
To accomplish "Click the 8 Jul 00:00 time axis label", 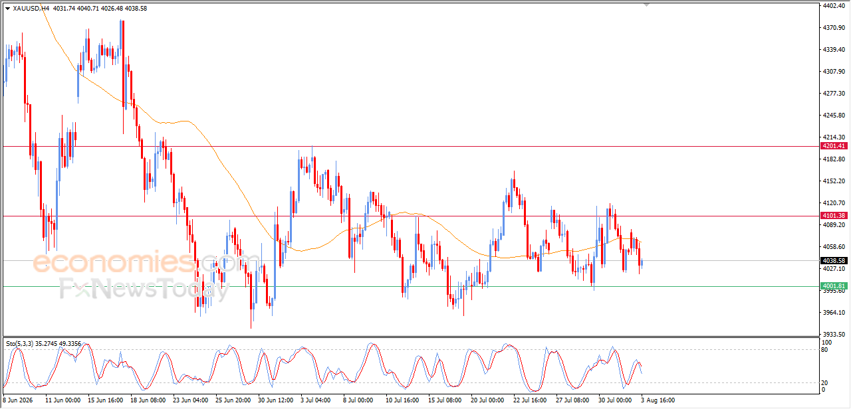I will (358, 400).
